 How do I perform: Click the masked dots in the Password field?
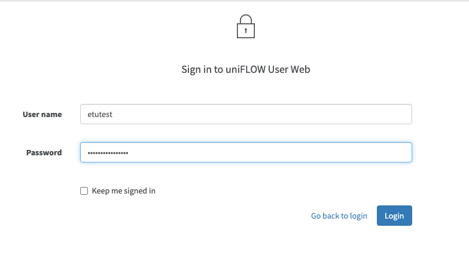(108, 153)
